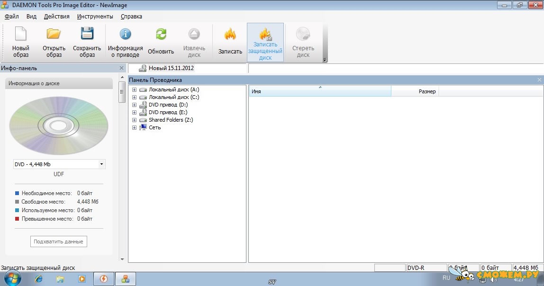
Task: Click the disc image thumbnail
Action: pyautogui.click(x=59, y=126)
